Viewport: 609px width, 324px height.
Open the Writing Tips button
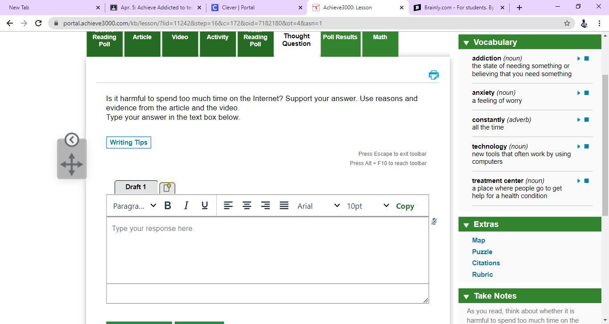pyautogui.click(x=128, y=142)
